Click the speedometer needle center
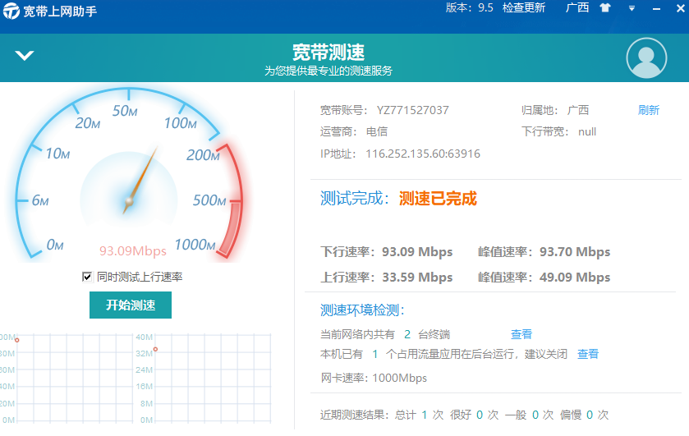This screenshot has width=689, height=436. coord(129,200)
